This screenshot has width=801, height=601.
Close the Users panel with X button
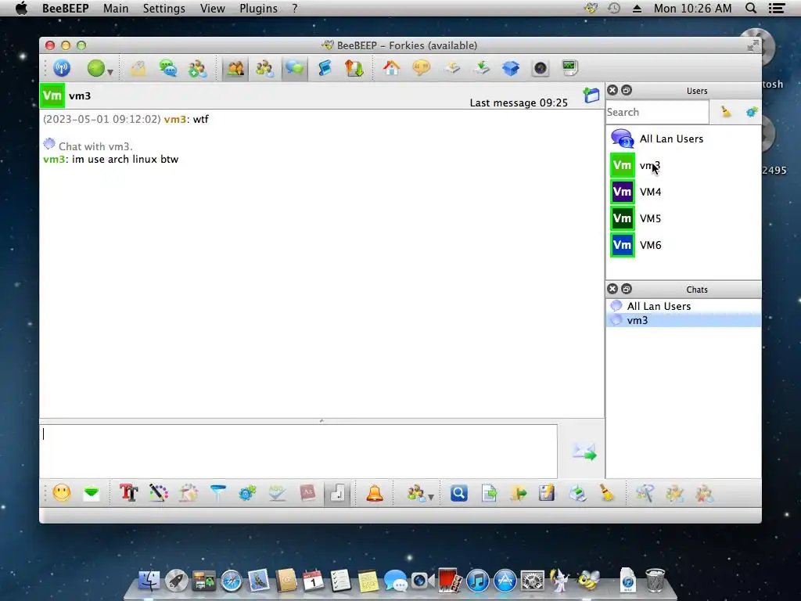[x=612, y=91]
